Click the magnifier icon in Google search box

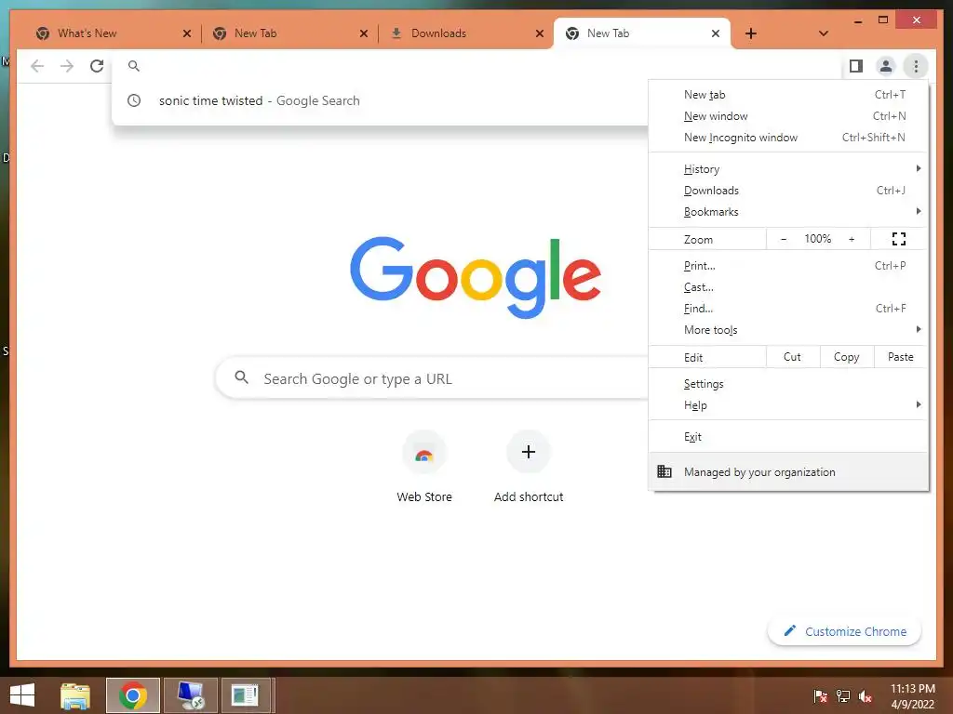tap(241, 377)
